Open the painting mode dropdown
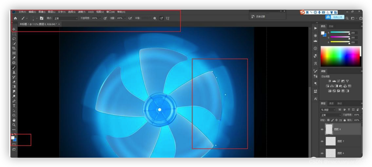The height and width of the screenshot is (167, 372). click(x=66, y=18)
